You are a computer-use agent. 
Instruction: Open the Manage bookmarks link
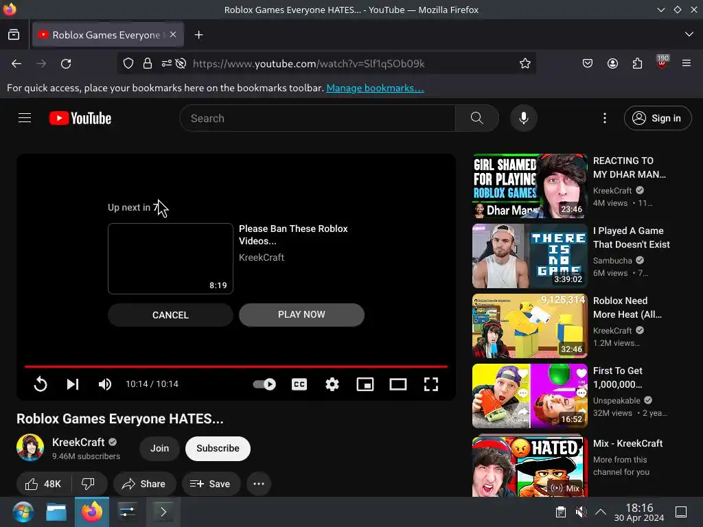(375, 88)
